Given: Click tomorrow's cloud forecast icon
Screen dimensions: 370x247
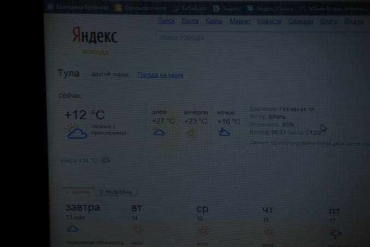Looking at the screenshot, I should [72, 228].
